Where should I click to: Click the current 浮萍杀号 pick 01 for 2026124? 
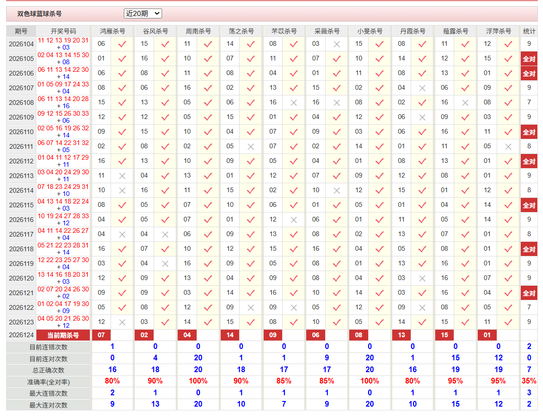(487, 335)
